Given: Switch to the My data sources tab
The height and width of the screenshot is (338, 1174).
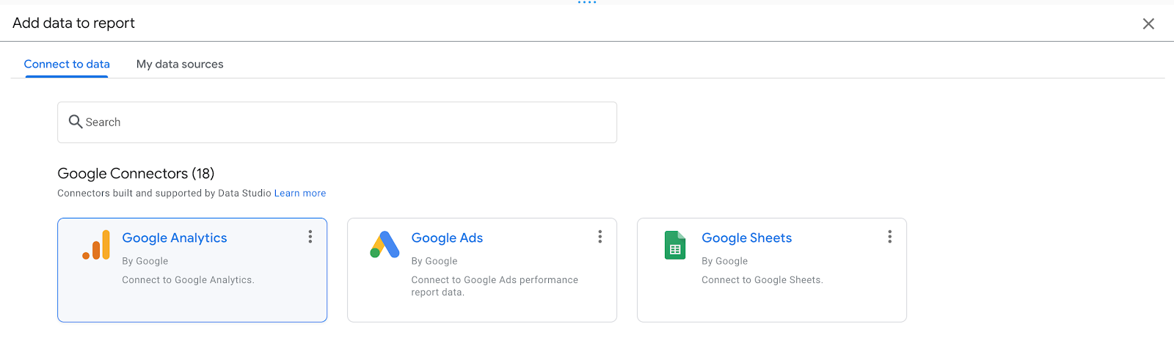Looking at the screenshot, I should tap(180, 65).
